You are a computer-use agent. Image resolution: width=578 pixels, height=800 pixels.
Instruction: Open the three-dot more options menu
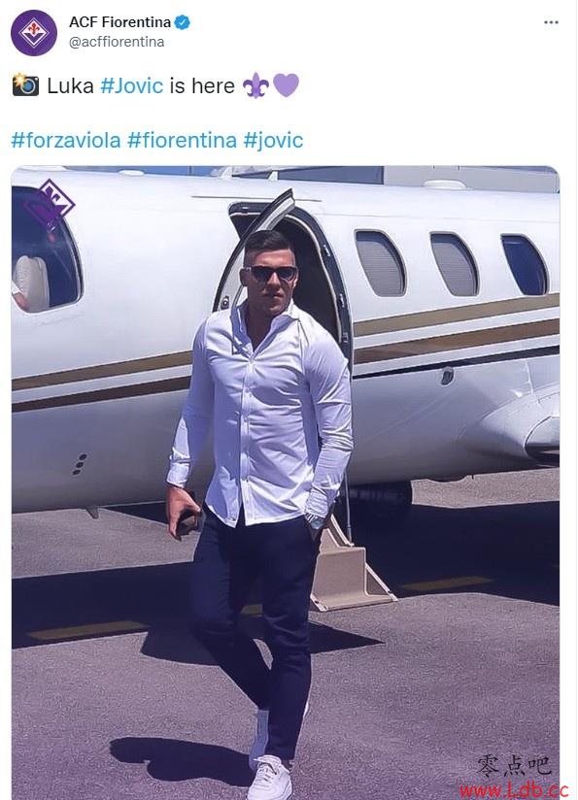(551, 22)
